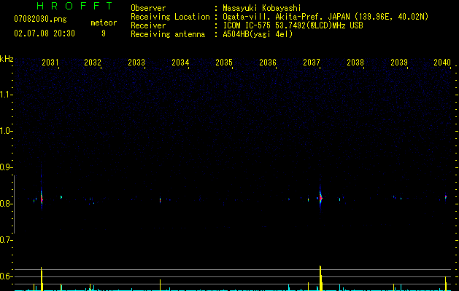
Task: Click the 2038 time axis label
Action: [355, 62]
